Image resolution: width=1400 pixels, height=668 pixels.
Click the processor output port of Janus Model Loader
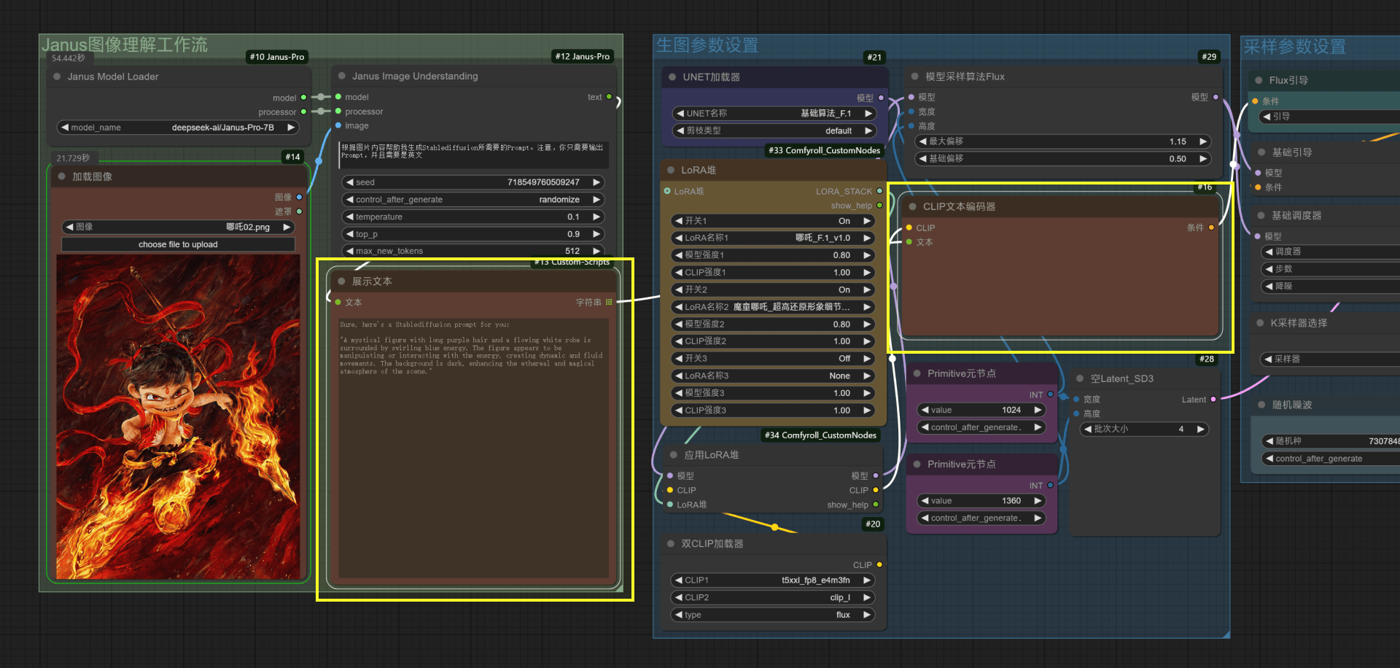coord(303,112)
